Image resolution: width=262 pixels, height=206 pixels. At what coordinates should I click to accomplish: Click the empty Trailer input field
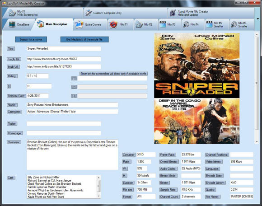coord(64,124)
